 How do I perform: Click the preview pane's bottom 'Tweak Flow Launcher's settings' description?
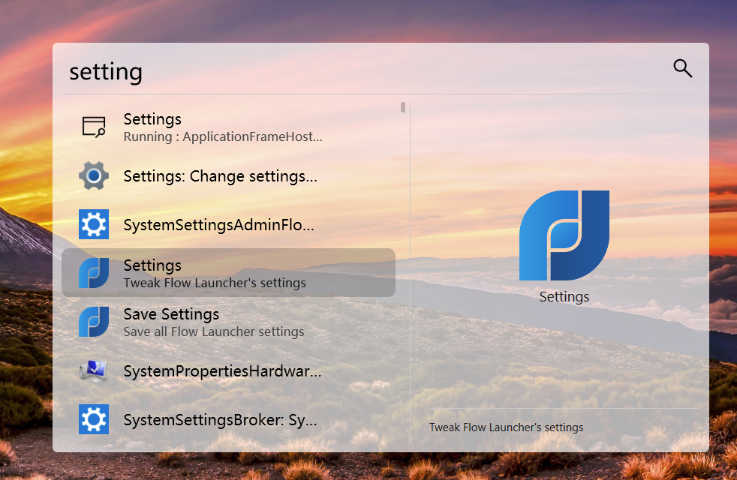(506, 427)
